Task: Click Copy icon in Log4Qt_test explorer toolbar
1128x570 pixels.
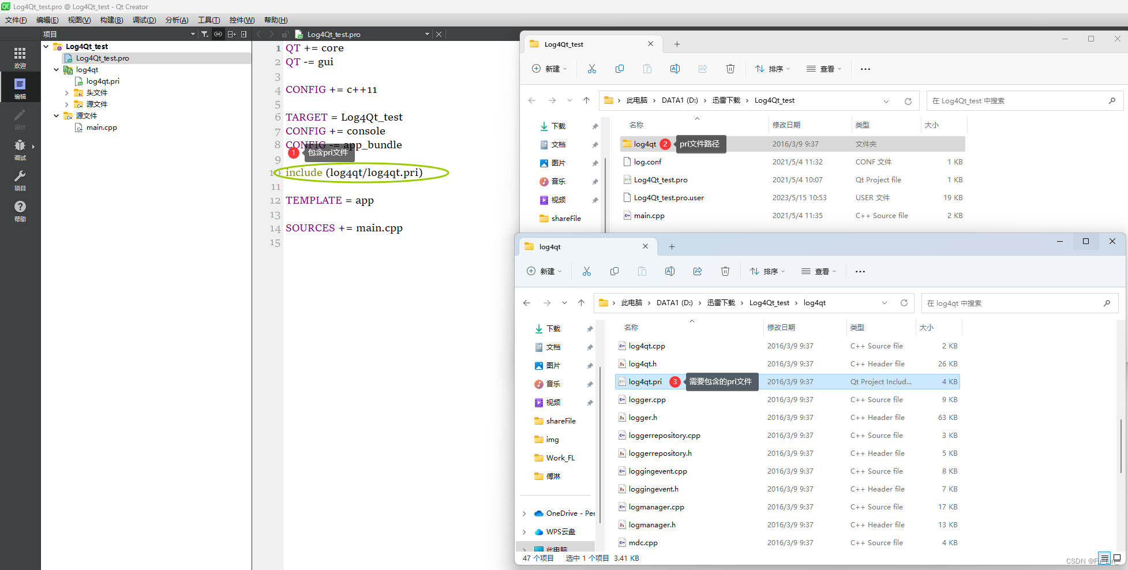Action: coord(620,69)
